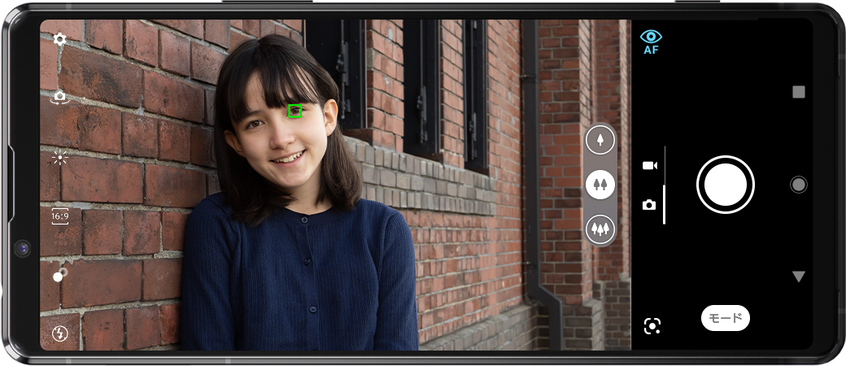The image size is (846, 366).
Task: Tap the Android back triangle
Action: point(798,277)
